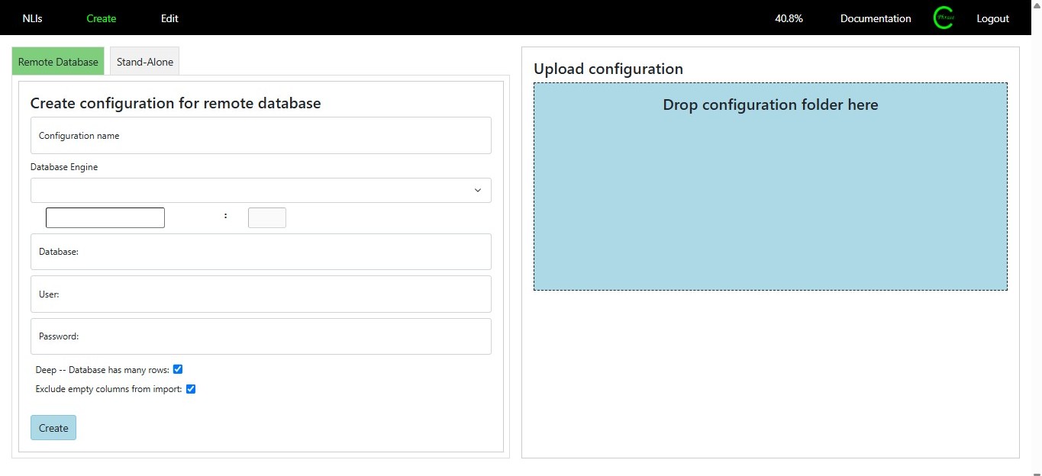
Task: Click the Drop configuration folder here area
Action: click(x=769, y=187)
